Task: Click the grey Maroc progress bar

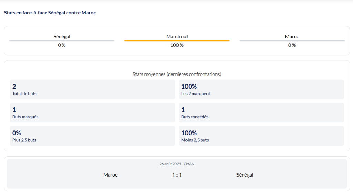Action: (x=292, y=41)
